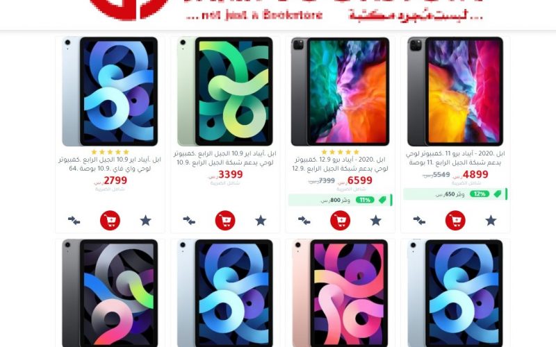The image size is (556, 347).
Task: Compare the 4899 iPad Pro 11
Action: tap(420, 221)
